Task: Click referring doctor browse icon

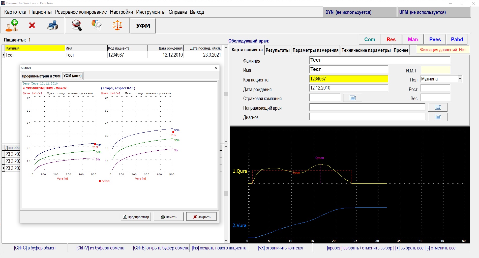Action: point(438,107)
